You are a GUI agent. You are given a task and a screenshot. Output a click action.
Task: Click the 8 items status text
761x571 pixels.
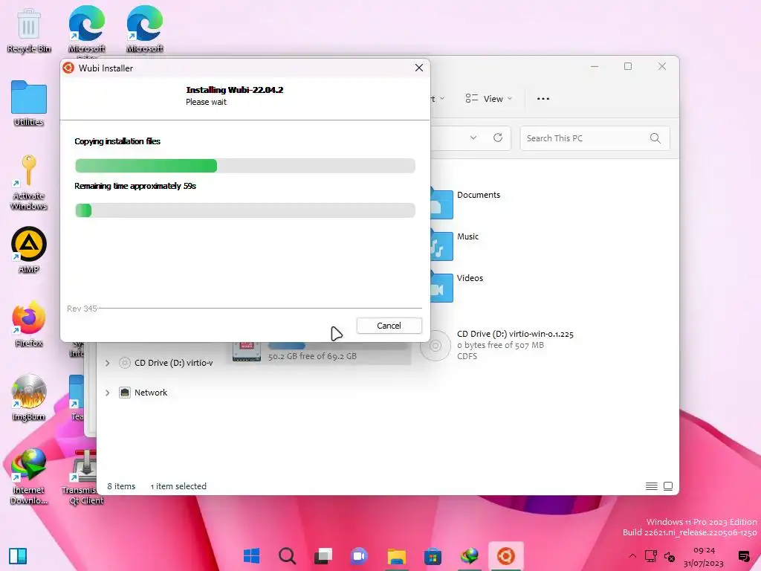click(121, 486)
